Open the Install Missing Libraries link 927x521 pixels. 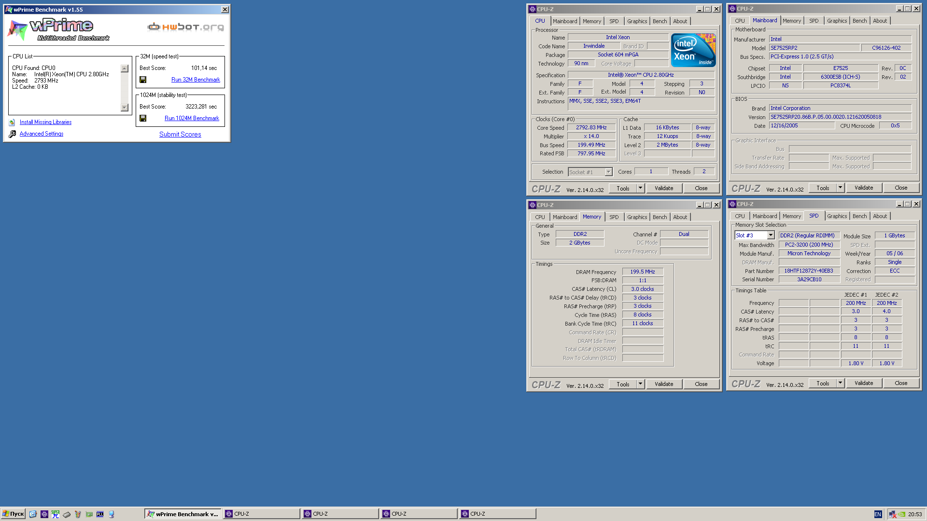coord(45,123)
